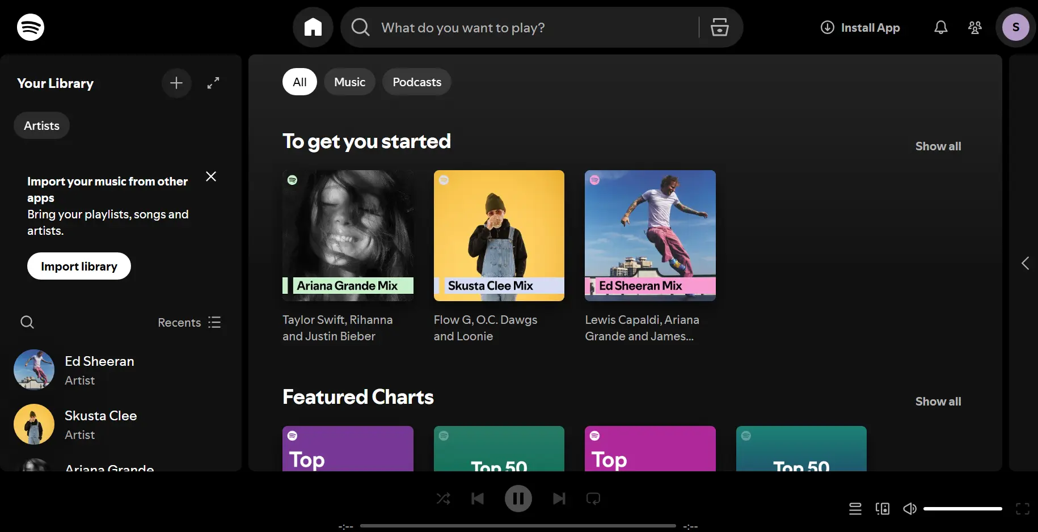The width and height of the screenshot is (1038, 532).
Task: Select the All filter tab
Action: [x=299, y=82]
